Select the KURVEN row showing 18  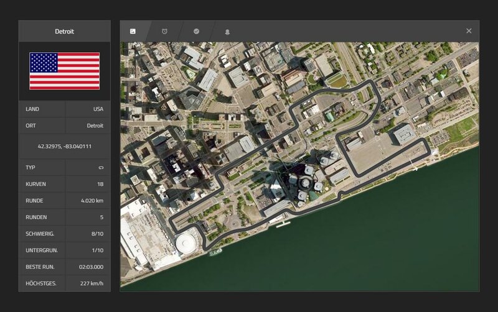tap(100, 185)
